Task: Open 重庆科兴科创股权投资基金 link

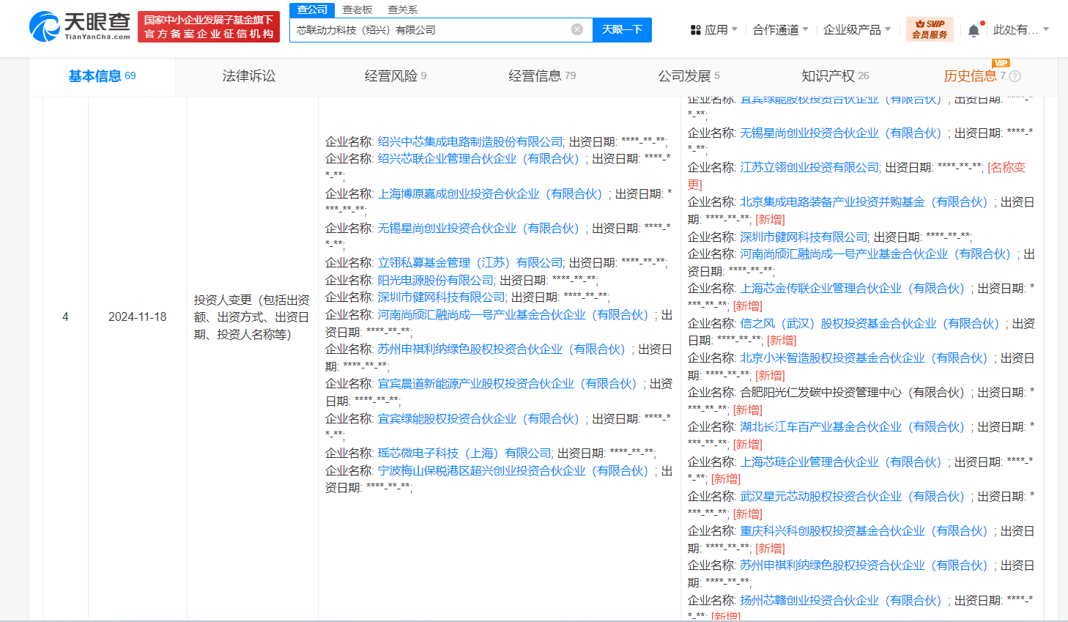Action: [x=867, y=531]
